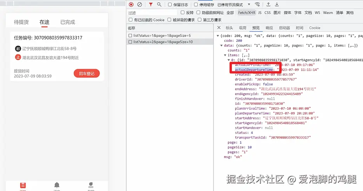
Task: Export HAR file download icon
Action: [x=277, y=4]
